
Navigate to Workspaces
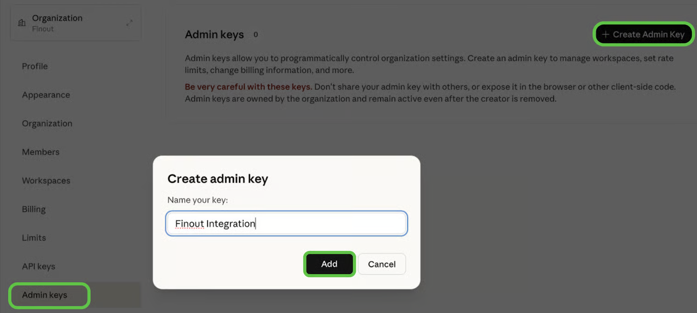point(46,181)
